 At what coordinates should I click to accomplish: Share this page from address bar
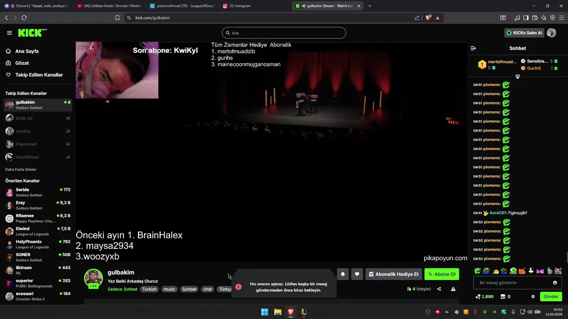[x=417, y=18]
